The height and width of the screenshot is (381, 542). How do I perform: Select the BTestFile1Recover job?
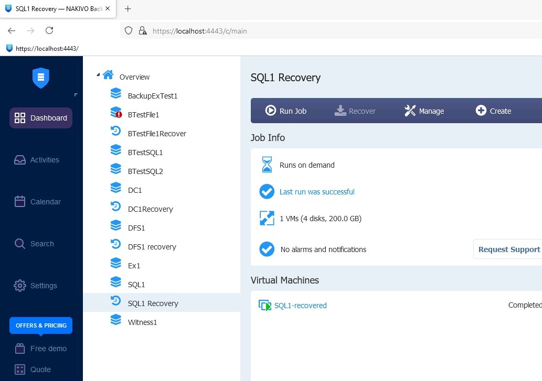tap(157, 134)
